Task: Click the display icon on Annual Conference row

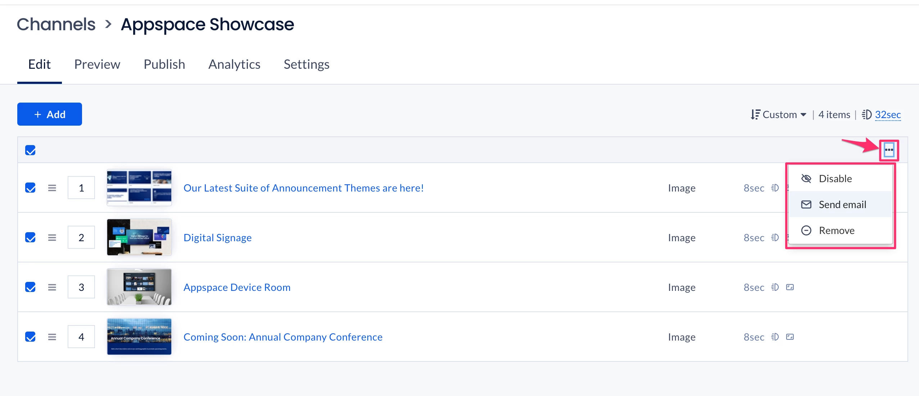Action: (x=790, y=337)
